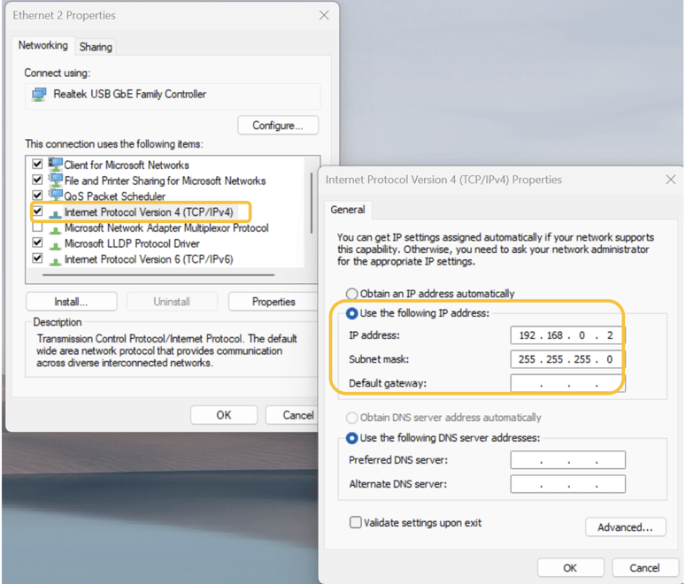Click the IP address input field
The height and width of the screenshot is (584, 686).
(568, 335)
